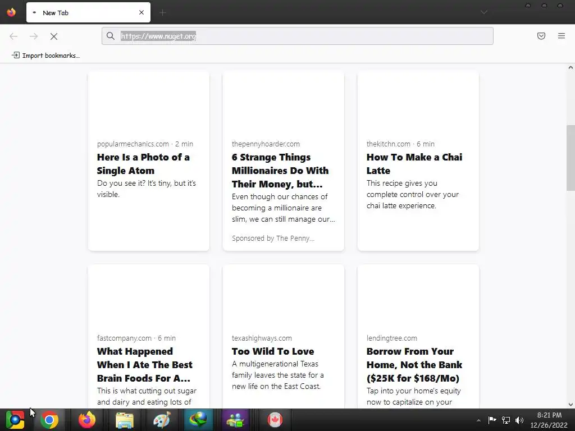
Task: Click texashighways.com source text
Action: pos(262,338)
